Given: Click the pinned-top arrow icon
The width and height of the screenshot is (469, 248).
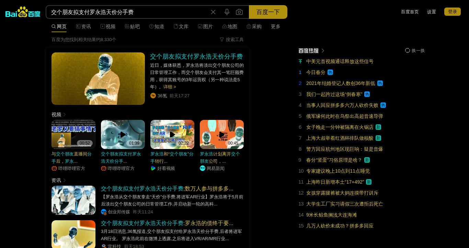Looking at the screenshot, I should pos(300,61).
